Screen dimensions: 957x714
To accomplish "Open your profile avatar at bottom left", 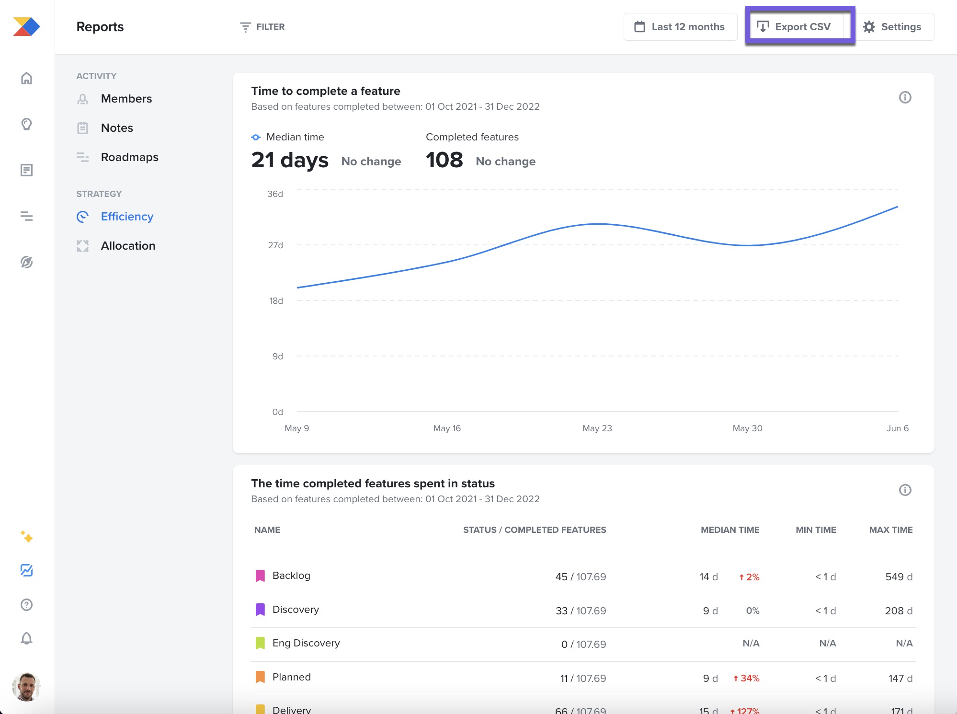I will (27, 687).
